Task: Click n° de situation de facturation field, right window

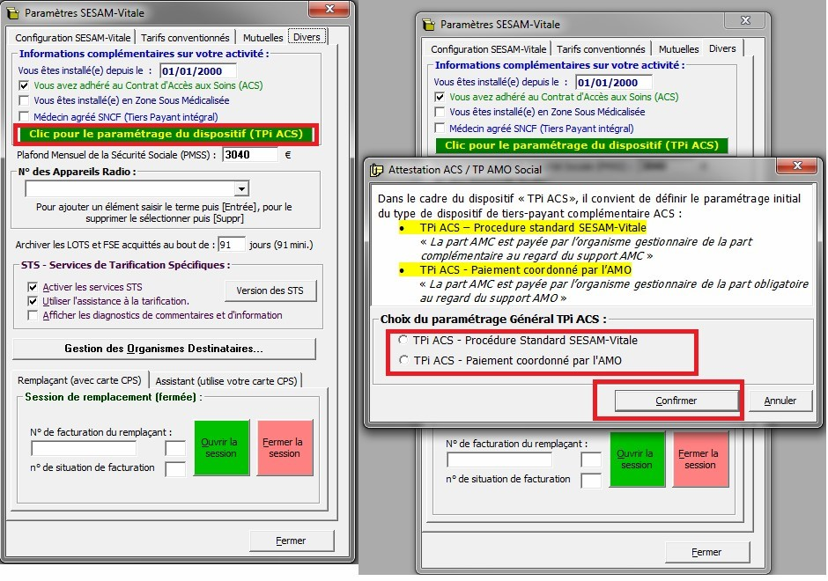Action: [591, 481]
